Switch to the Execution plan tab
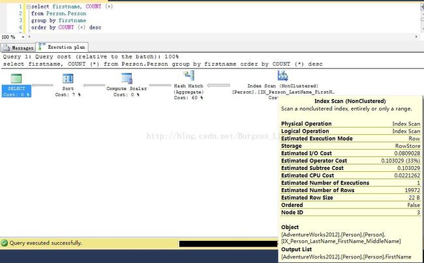Viewport: 424px width, 263px height. click(x=62, y=47)
